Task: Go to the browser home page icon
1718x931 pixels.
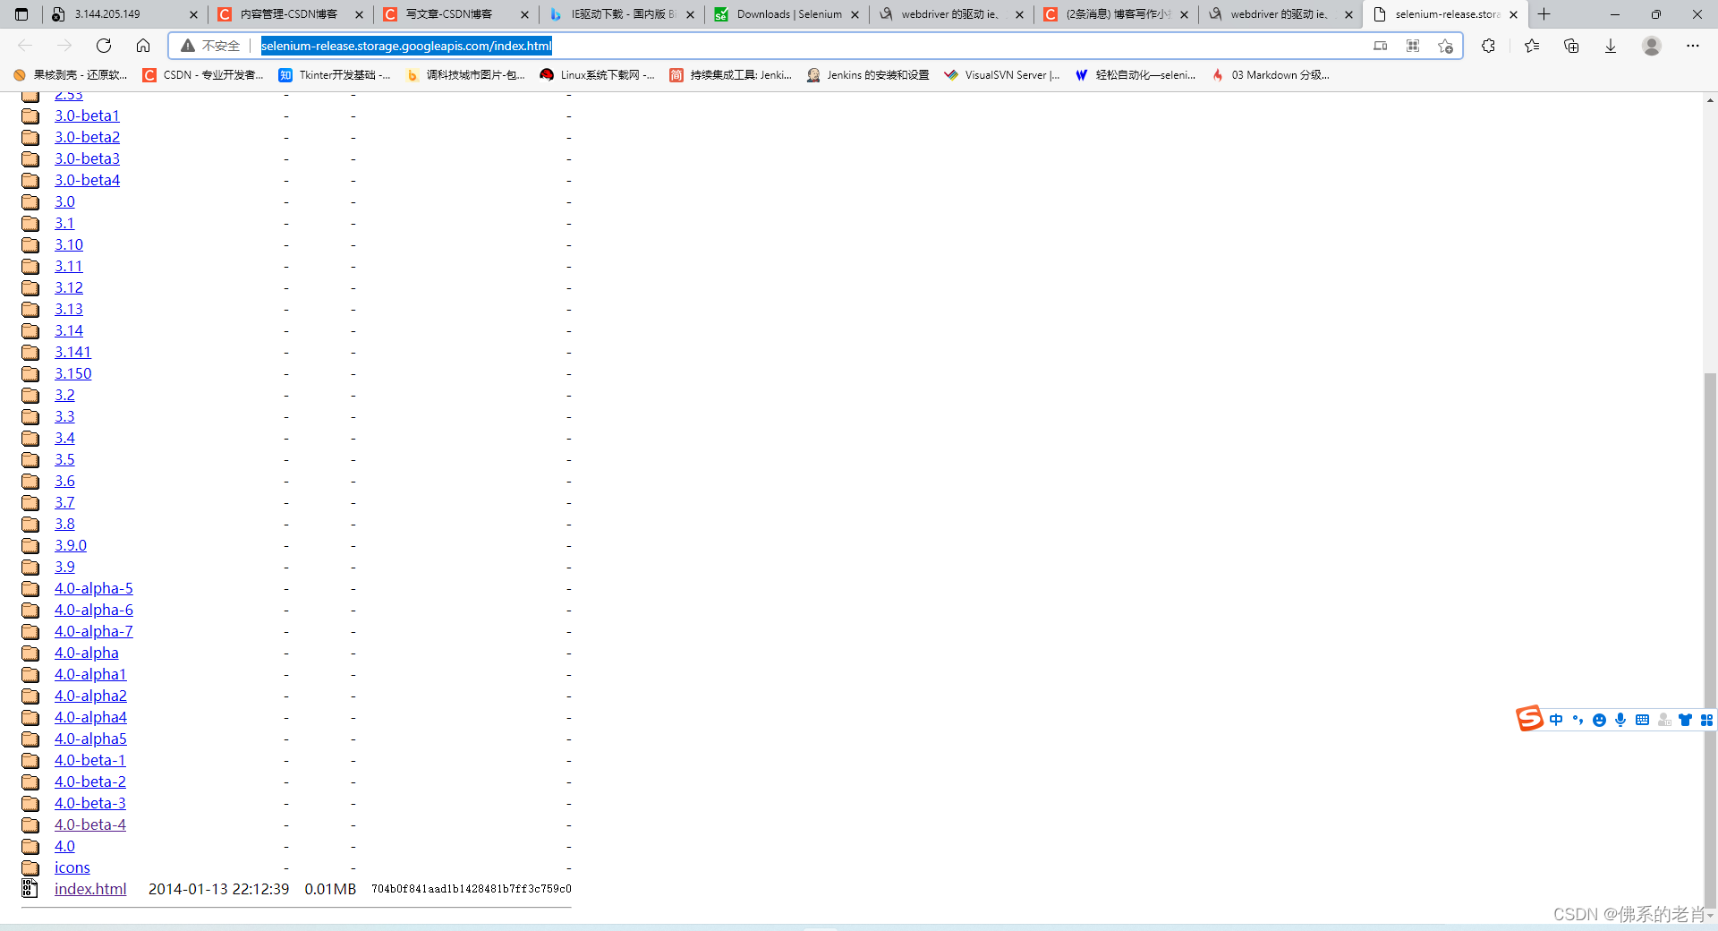Action: click(x=143, y=46)
